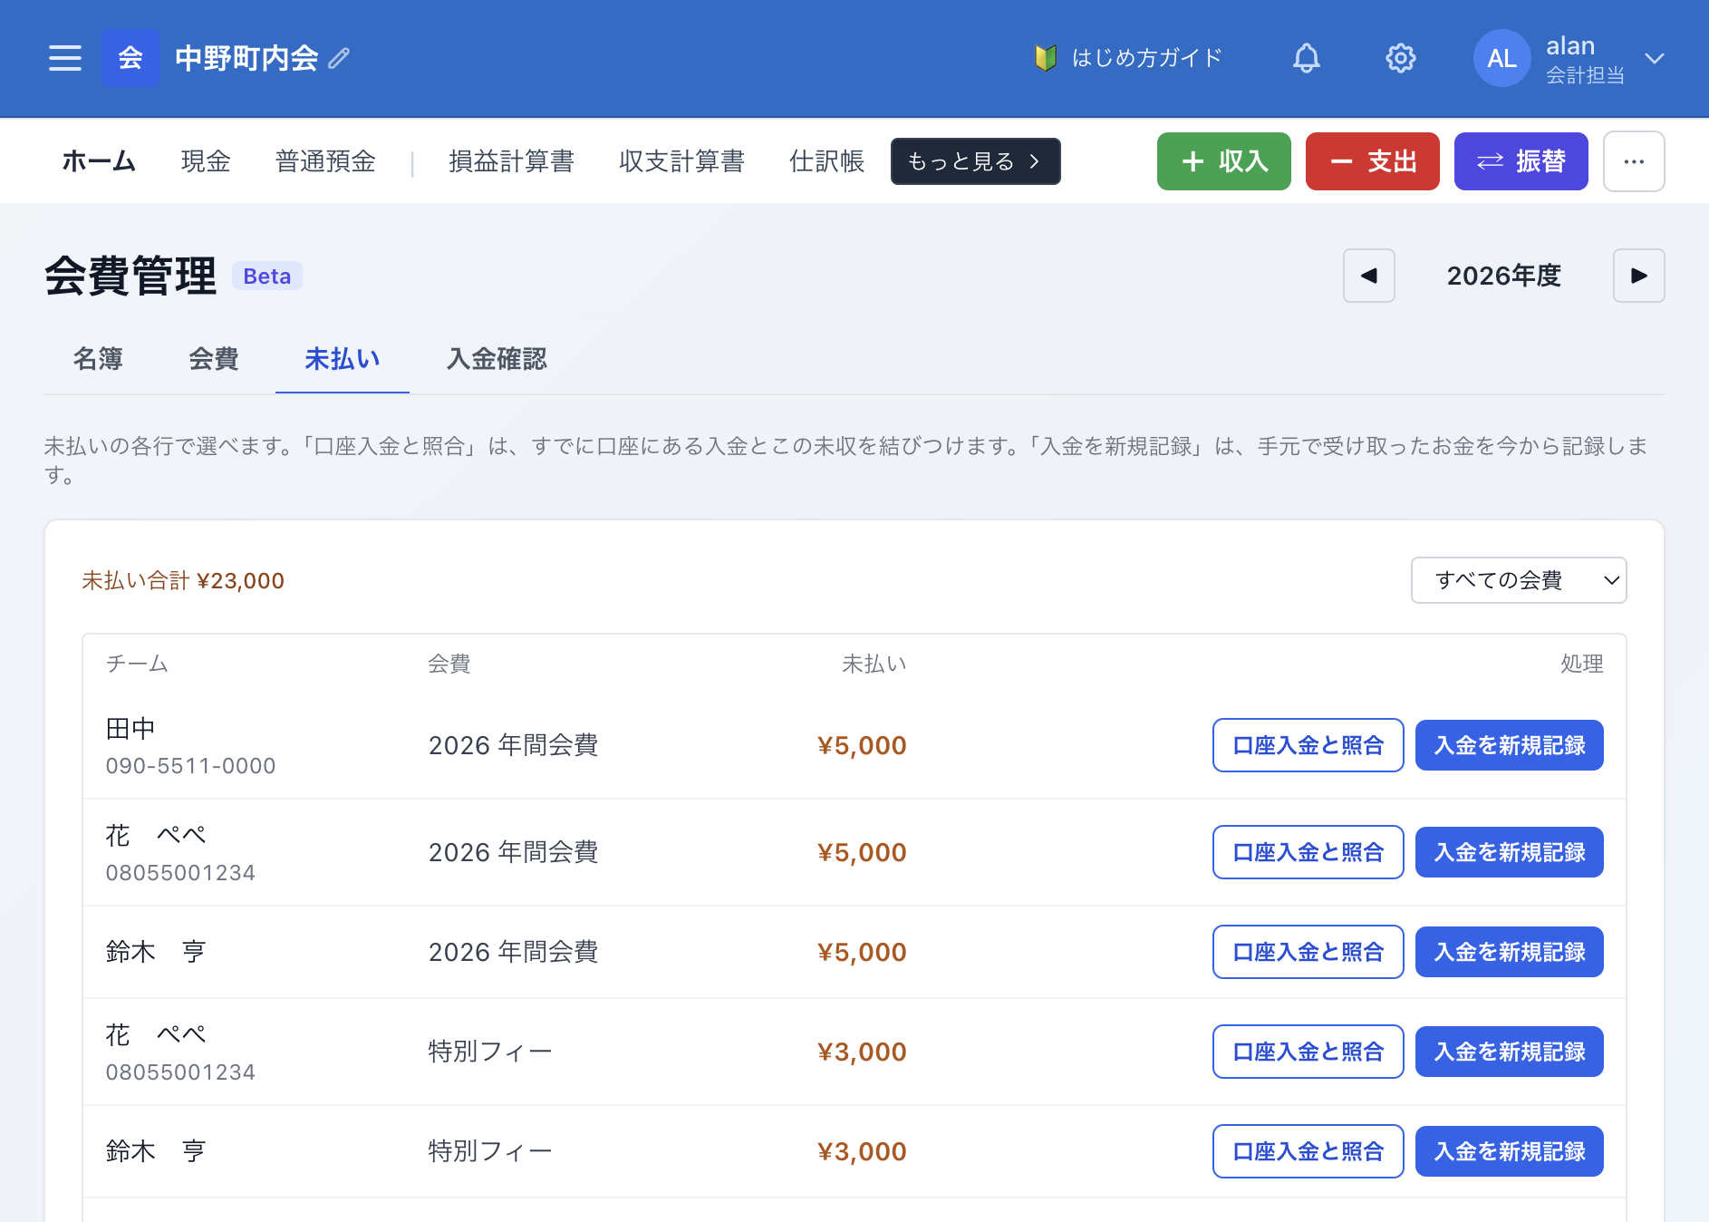Click the 会費 column header

(x=449, y=664)
